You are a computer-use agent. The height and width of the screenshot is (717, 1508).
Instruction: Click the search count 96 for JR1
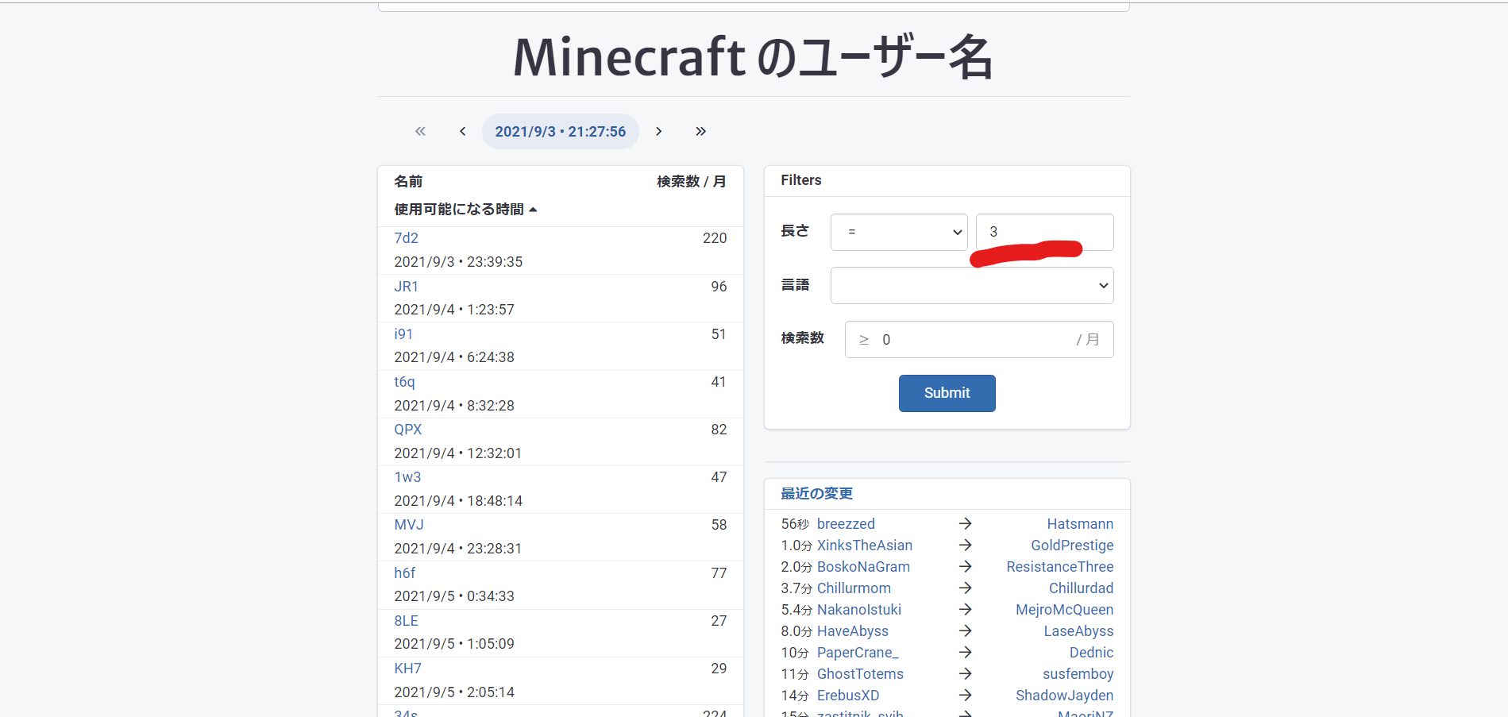point(719,287)
